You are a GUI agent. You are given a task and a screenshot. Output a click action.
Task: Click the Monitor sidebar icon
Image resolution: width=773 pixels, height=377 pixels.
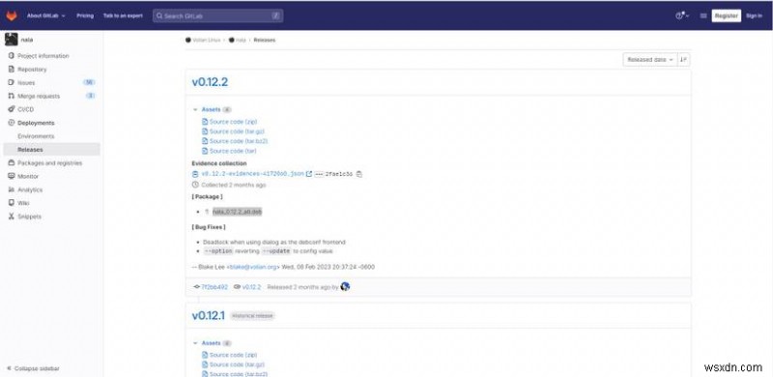click(x=12, y=176)
